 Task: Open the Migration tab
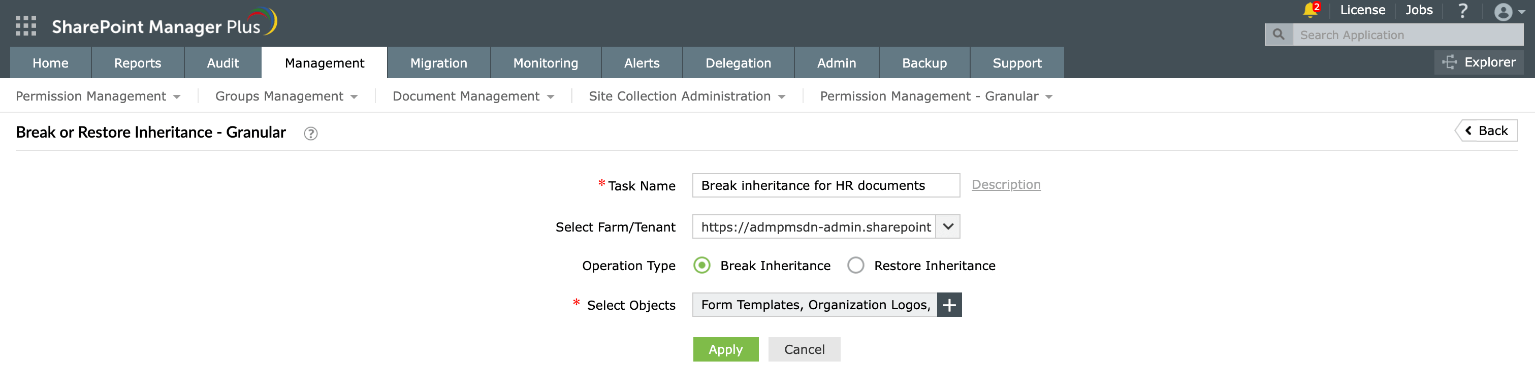438,63
